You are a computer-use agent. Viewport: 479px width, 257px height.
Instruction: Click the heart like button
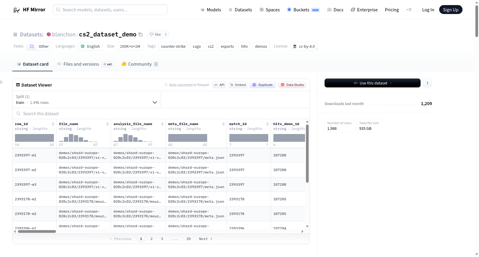pos(155,34)
